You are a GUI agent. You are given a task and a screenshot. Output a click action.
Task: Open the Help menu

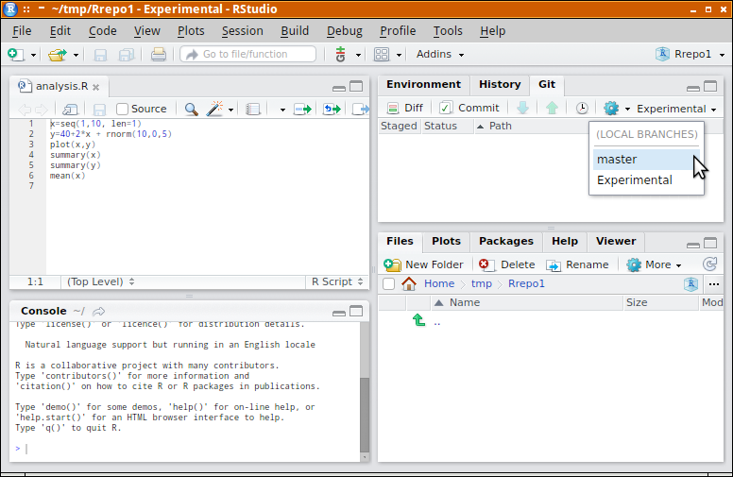[492, 31]
